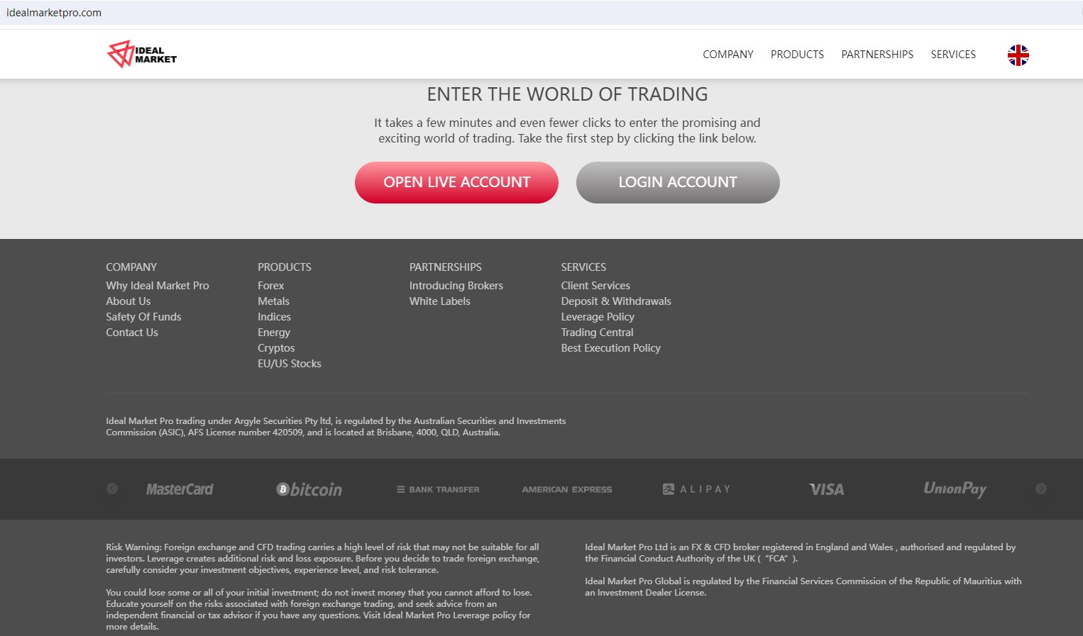Select the Energy product link
This screenshot has height=636, width=1083.
pos(274,333)
